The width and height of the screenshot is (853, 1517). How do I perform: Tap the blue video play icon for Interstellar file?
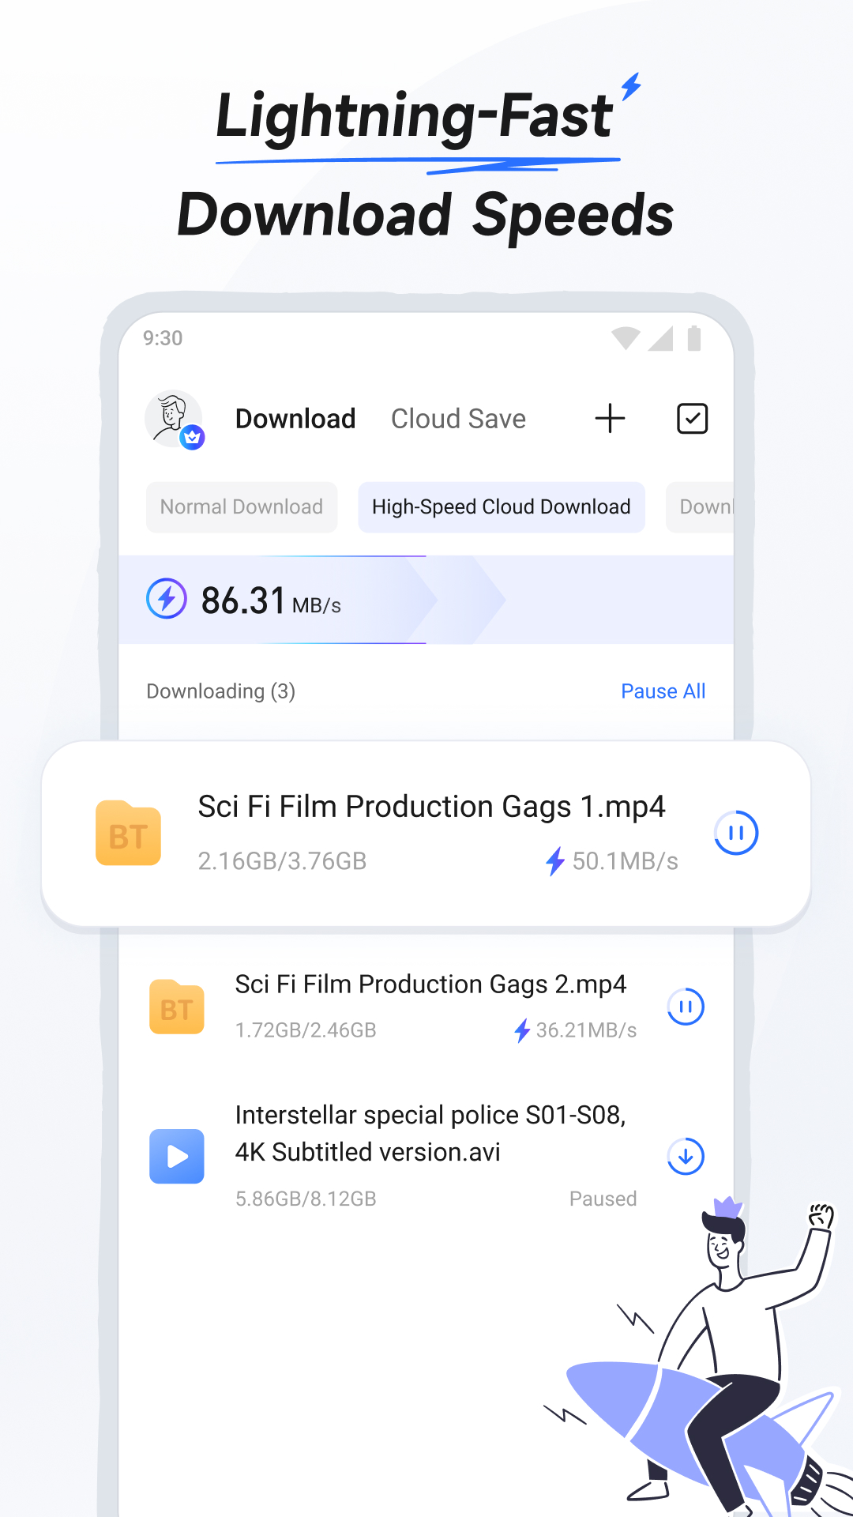(177, 1156)
